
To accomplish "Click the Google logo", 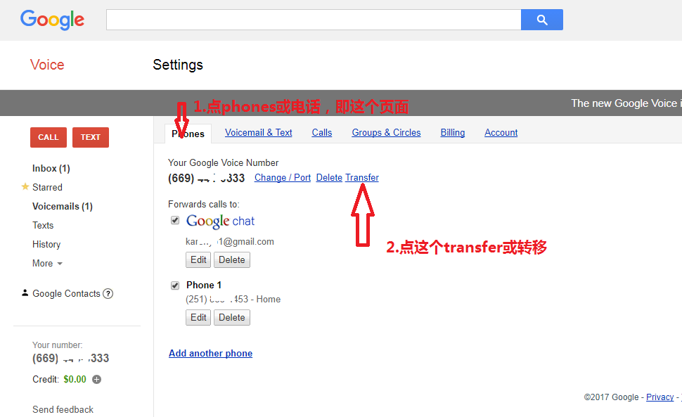I will (x=52, y=20).
